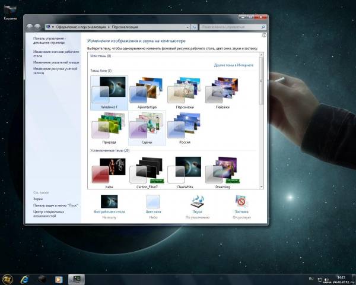This screenshot has height=285, width=356.
Task: Open the dark sphere taskbar icon
Action: (x=42, y=279)
